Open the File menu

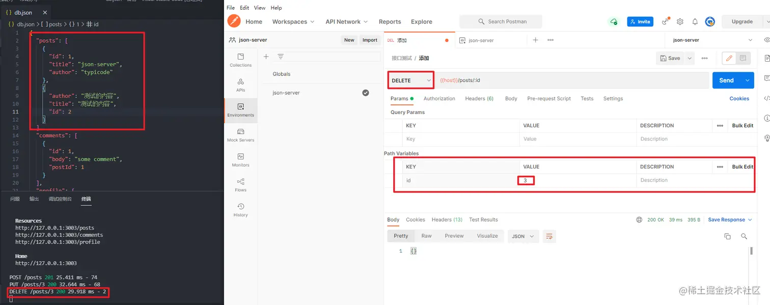point(231,8)
